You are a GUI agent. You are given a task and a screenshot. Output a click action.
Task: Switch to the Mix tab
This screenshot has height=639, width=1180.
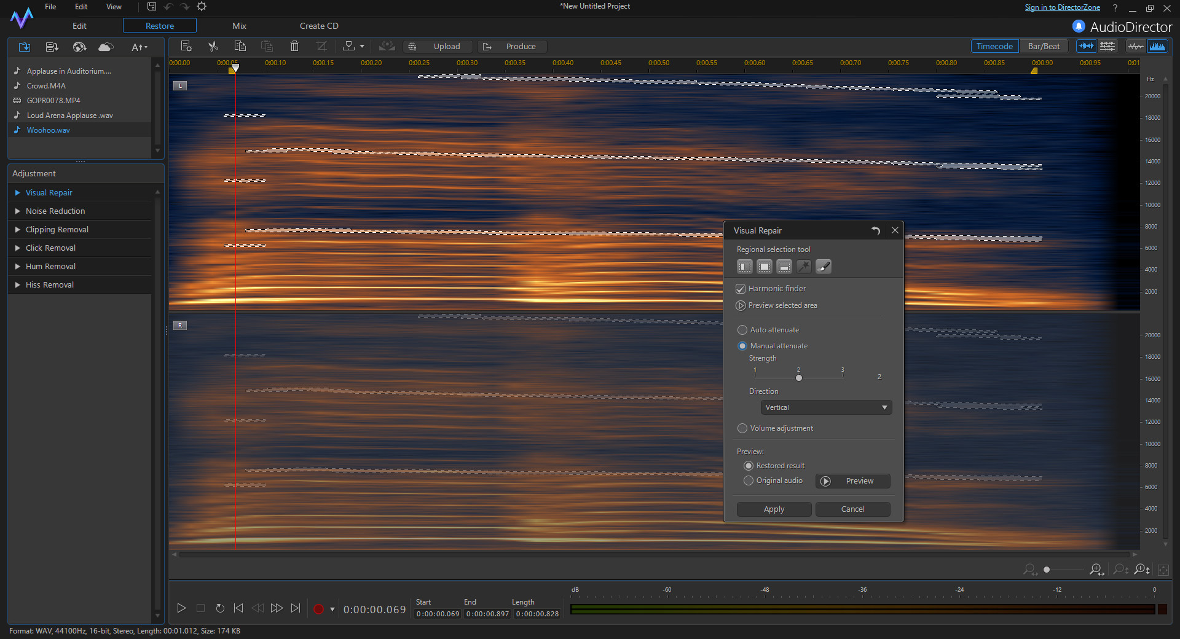point(239,26)
